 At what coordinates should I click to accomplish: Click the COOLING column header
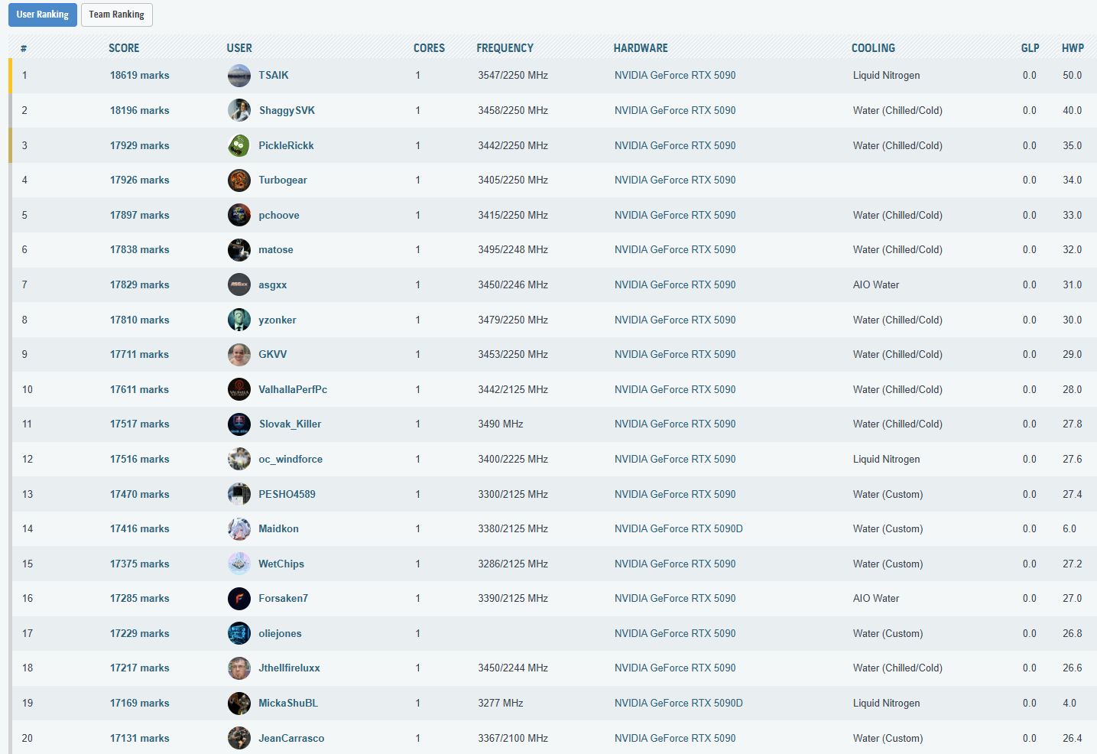coord(873,48)
